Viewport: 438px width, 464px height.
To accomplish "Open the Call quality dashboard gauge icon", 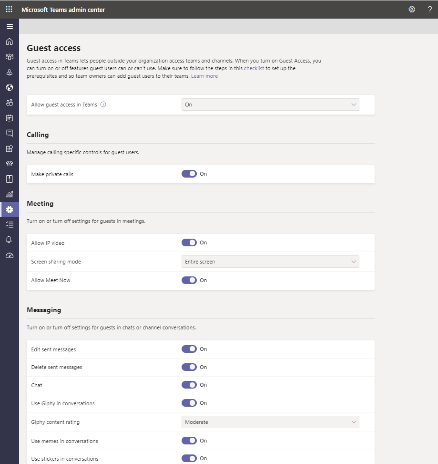I will click(10, 255).
